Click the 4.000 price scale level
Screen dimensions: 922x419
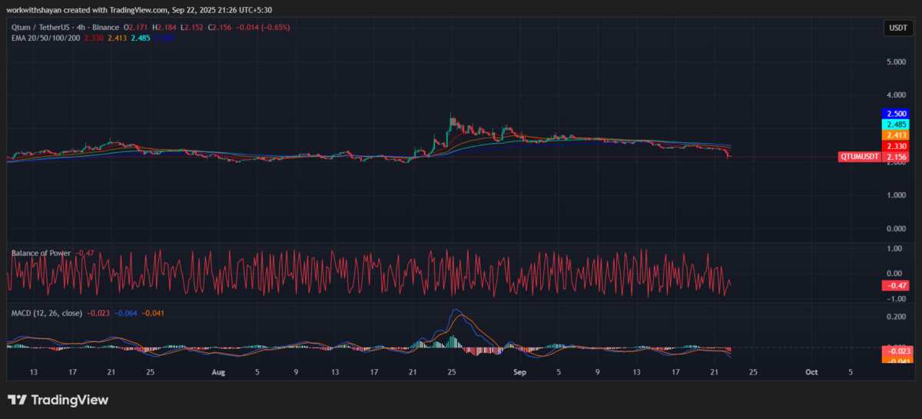tap(897, 95)
